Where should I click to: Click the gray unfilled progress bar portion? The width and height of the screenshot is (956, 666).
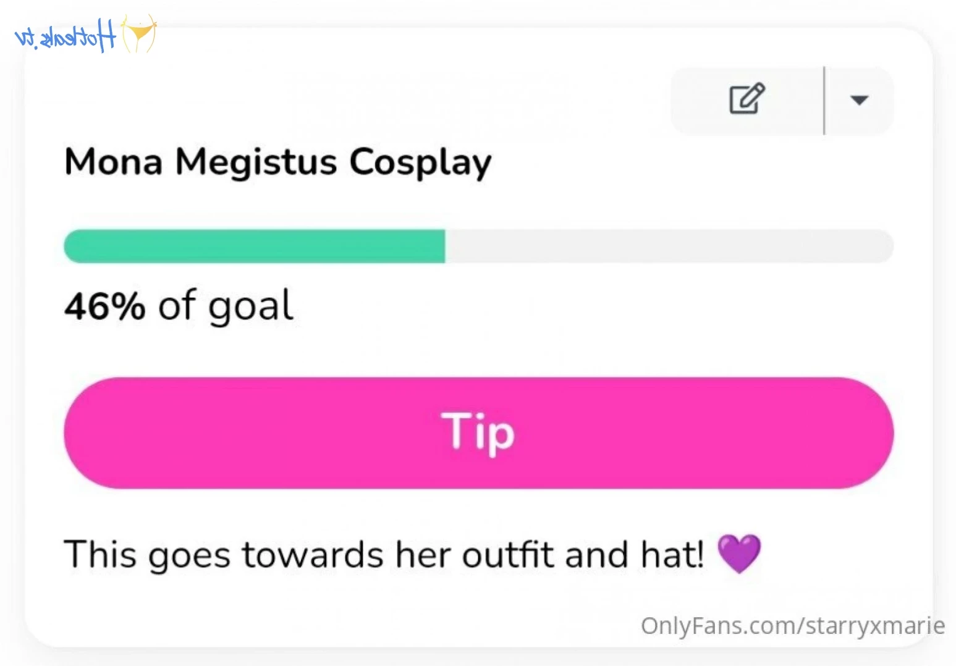point(667,246)
